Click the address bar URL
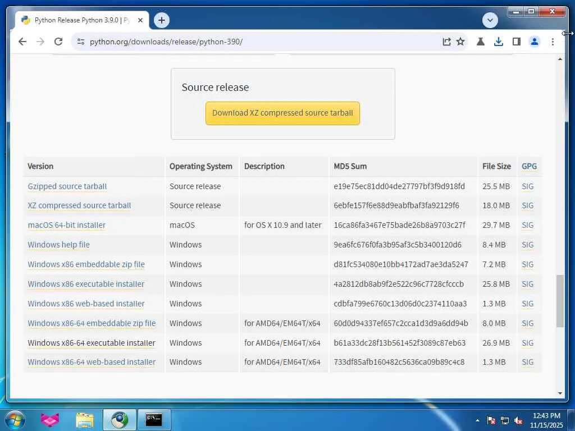 [166, 42]
